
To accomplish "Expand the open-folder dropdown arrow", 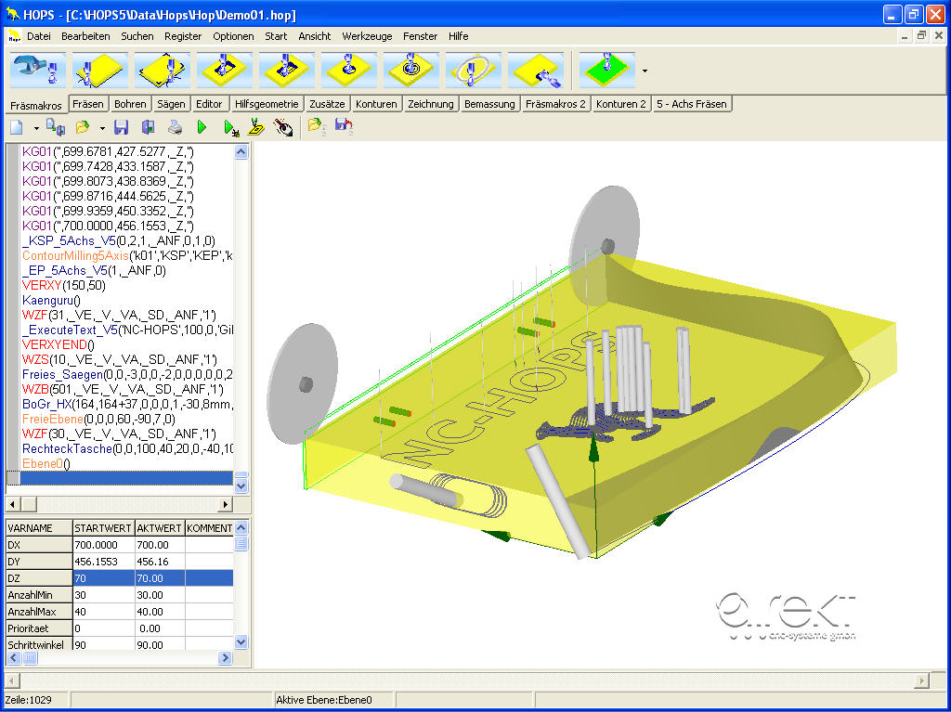I will [x=102, y=128].
